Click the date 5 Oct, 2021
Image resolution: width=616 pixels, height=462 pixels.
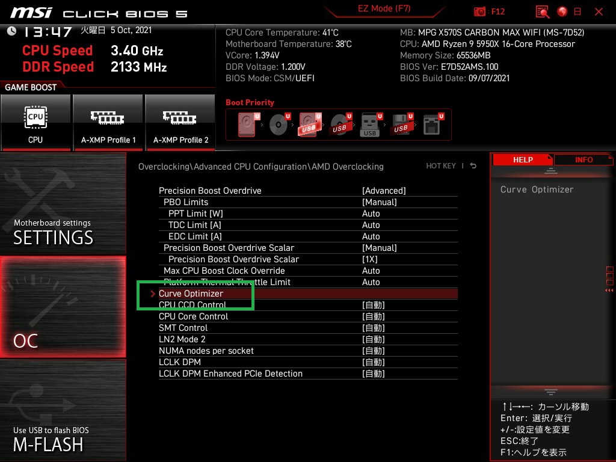pyautogui.click(x=131, y=30)
